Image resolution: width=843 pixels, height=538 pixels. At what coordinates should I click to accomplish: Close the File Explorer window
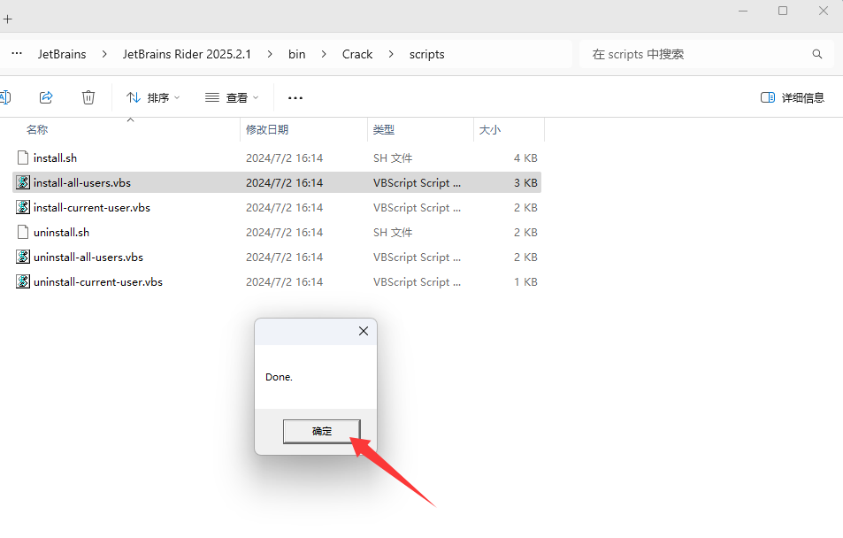824,11
